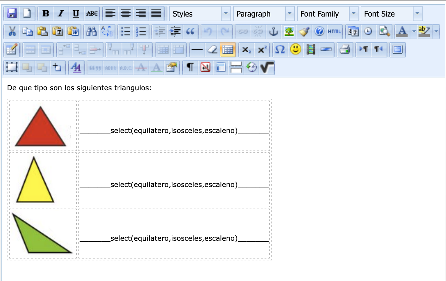Click the insert image tree icon
Image resolution: width=446 pixels, height=281 pixels.
[289, 32]
